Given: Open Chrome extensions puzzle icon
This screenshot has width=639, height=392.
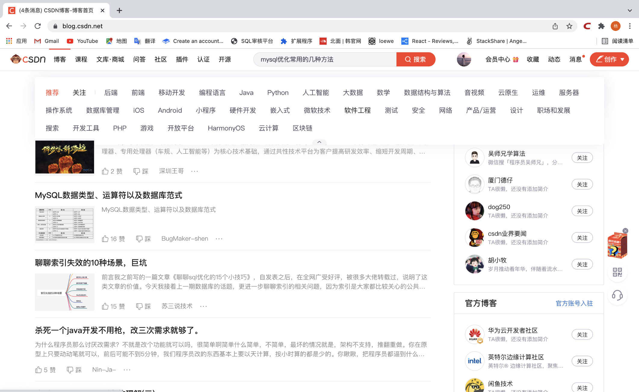Looking at the screenshot, I should pos(601,26).
